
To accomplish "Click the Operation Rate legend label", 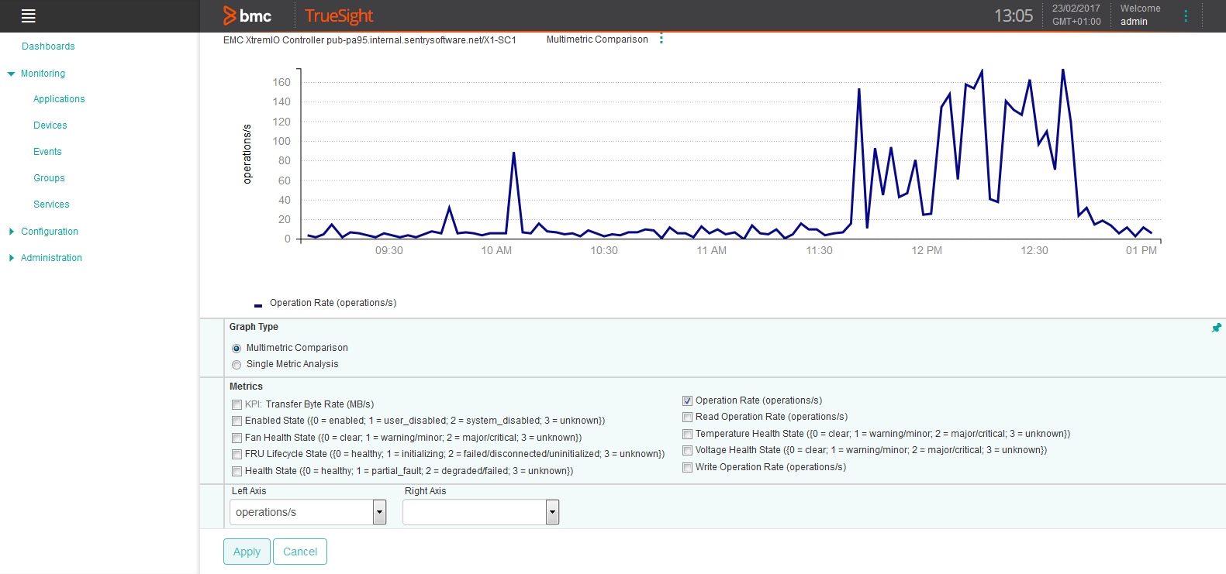I will click(x=333, y=303).
